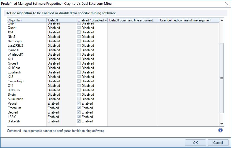Select the C11 algorithm name

tap(11, 86)
